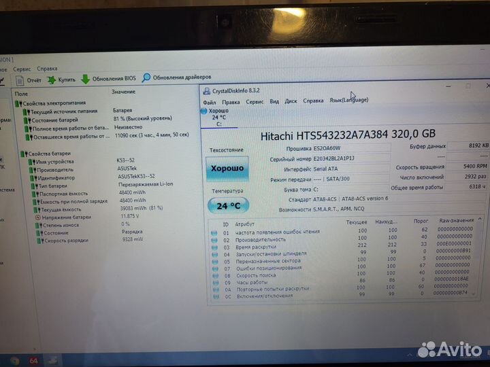Select SMART row 08 Скорость поиска
The height and width of the screenshot is (367, 490).
click(x=342, y=274)
